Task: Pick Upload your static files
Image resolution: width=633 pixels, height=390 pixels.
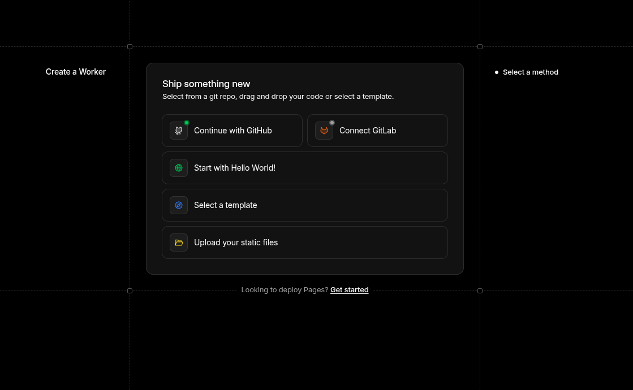Action: (305, 242)
